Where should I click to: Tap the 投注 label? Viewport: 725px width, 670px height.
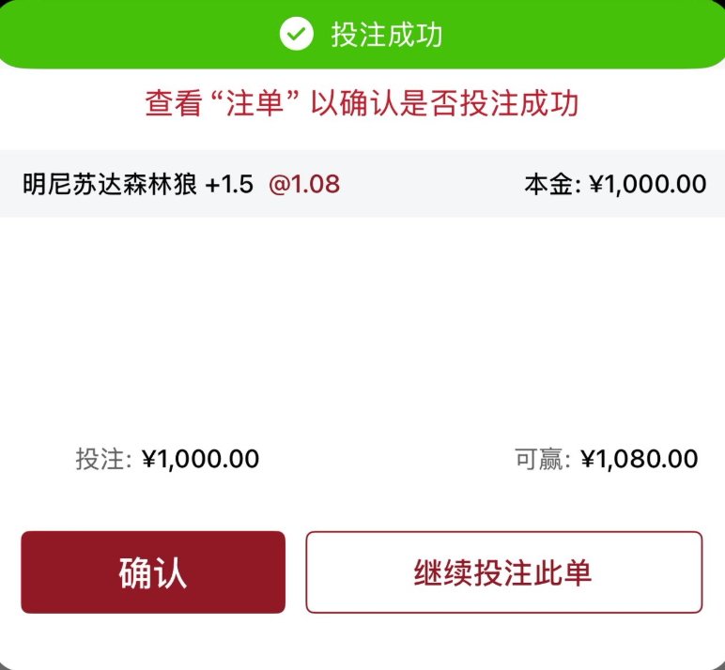pyautogui.click(x=103, y=459)
